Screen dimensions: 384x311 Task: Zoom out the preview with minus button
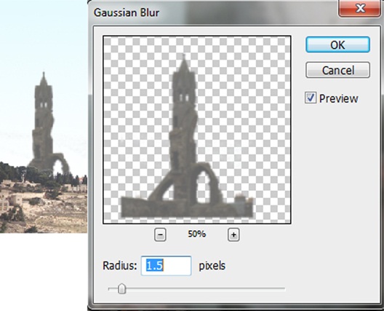click(x=160, y=235)
